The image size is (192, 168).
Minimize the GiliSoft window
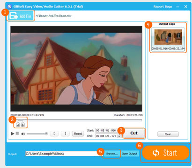coord(177,7)
